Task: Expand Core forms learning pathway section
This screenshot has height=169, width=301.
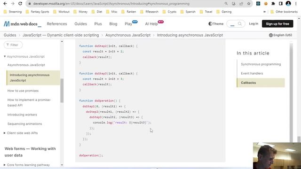Action: (27, 165)
